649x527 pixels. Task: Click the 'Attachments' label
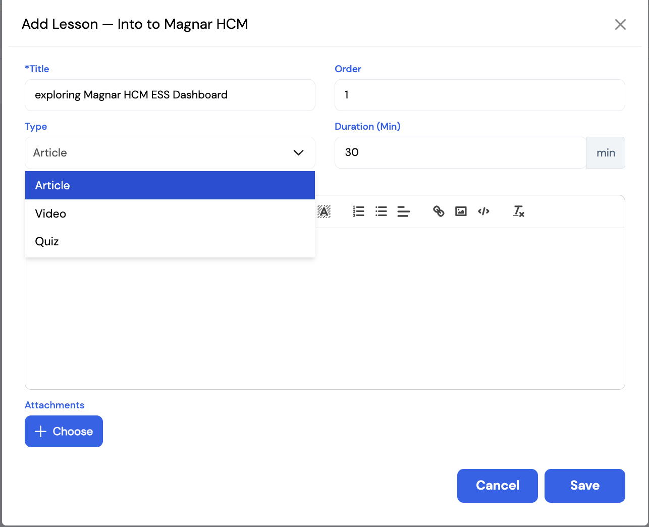tap(55, 405)
